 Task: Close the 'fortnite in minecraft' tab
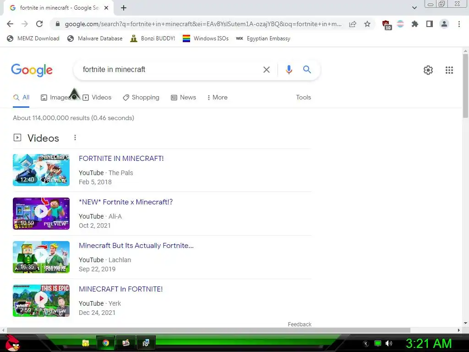[x=106, y=8]
